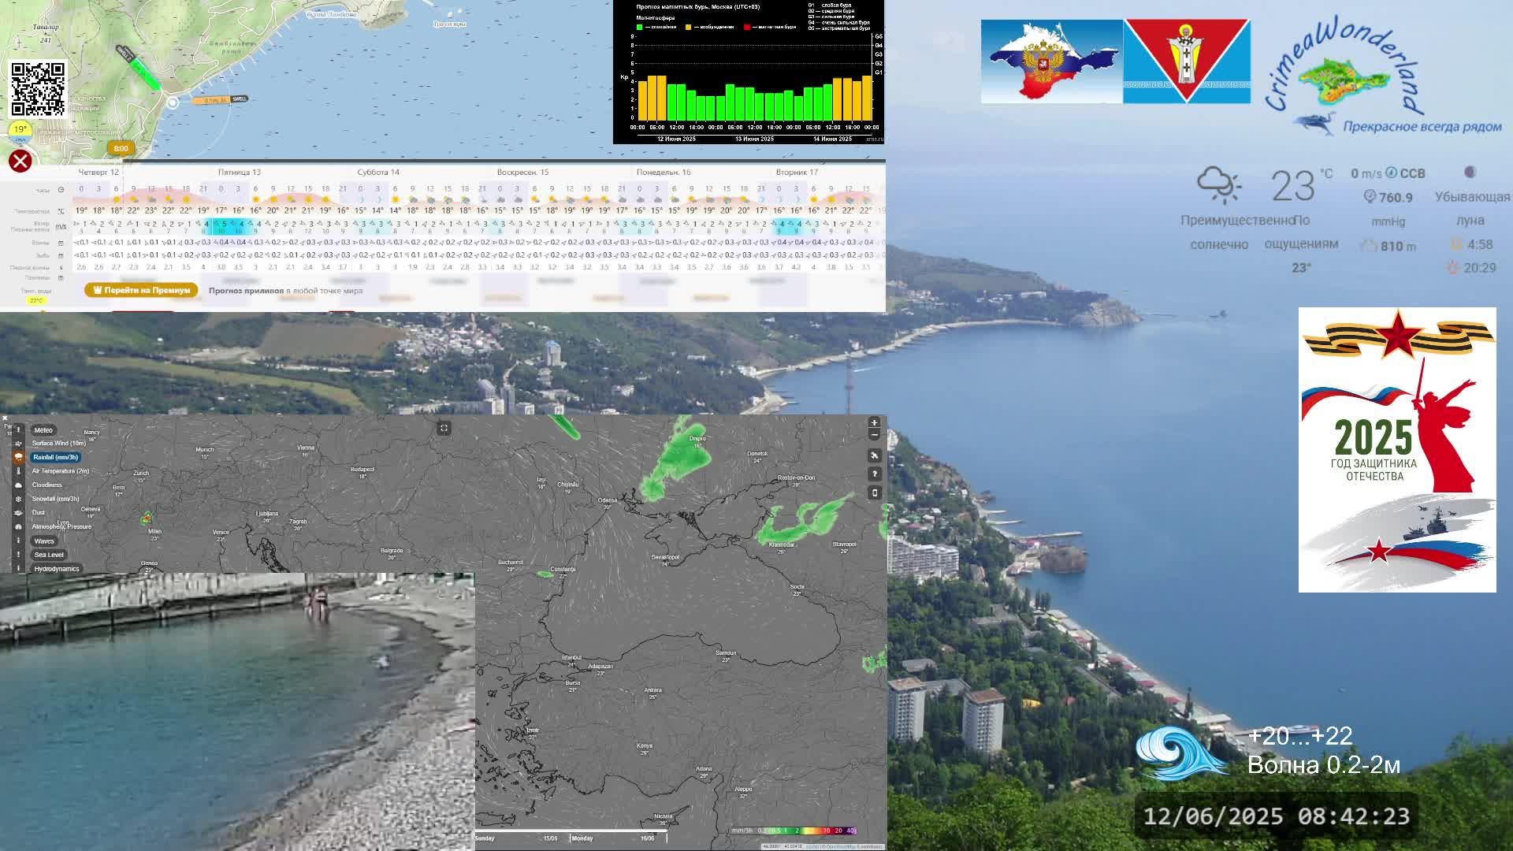Viewport: 1513px width, 851px height.
Task: Toggle fullscreen on the rainfall map
Action: coord(444,428)
